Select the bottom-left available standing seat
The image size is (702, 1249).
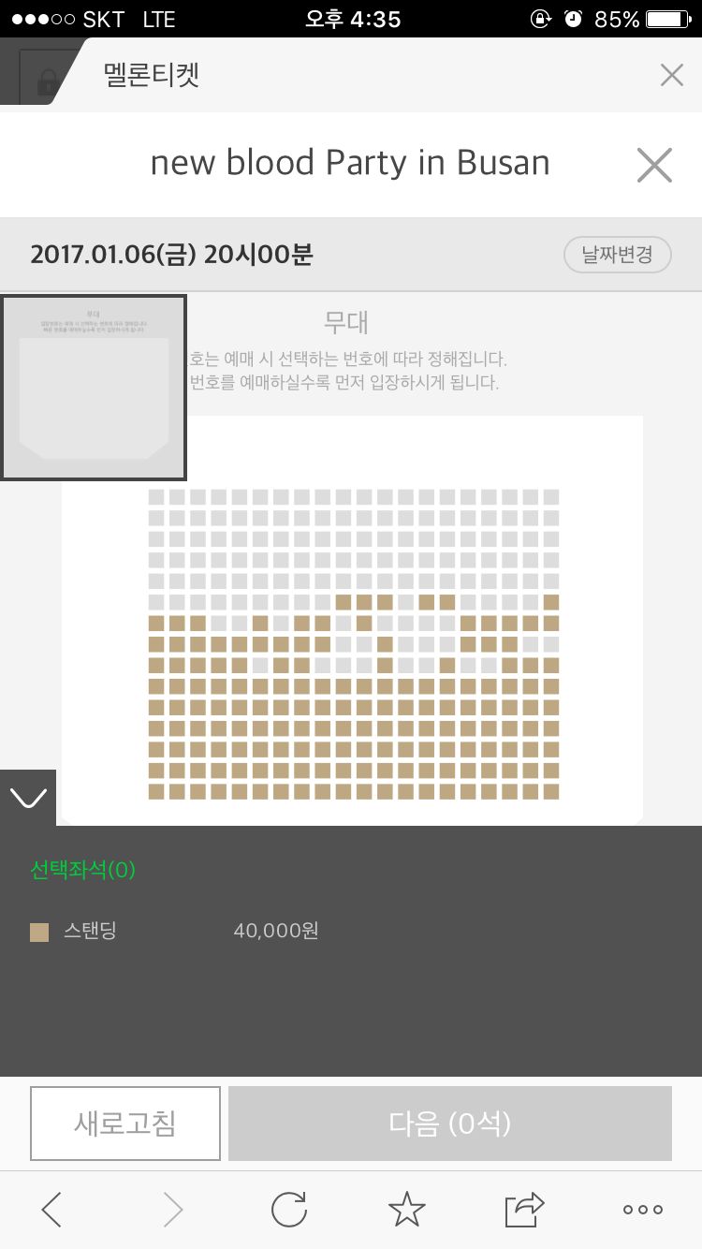(x=156, y=791)
